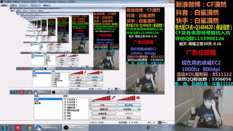The image size is (233, 131).
Task: Start recording with 开始录制
Action: (x=127, y=109)
